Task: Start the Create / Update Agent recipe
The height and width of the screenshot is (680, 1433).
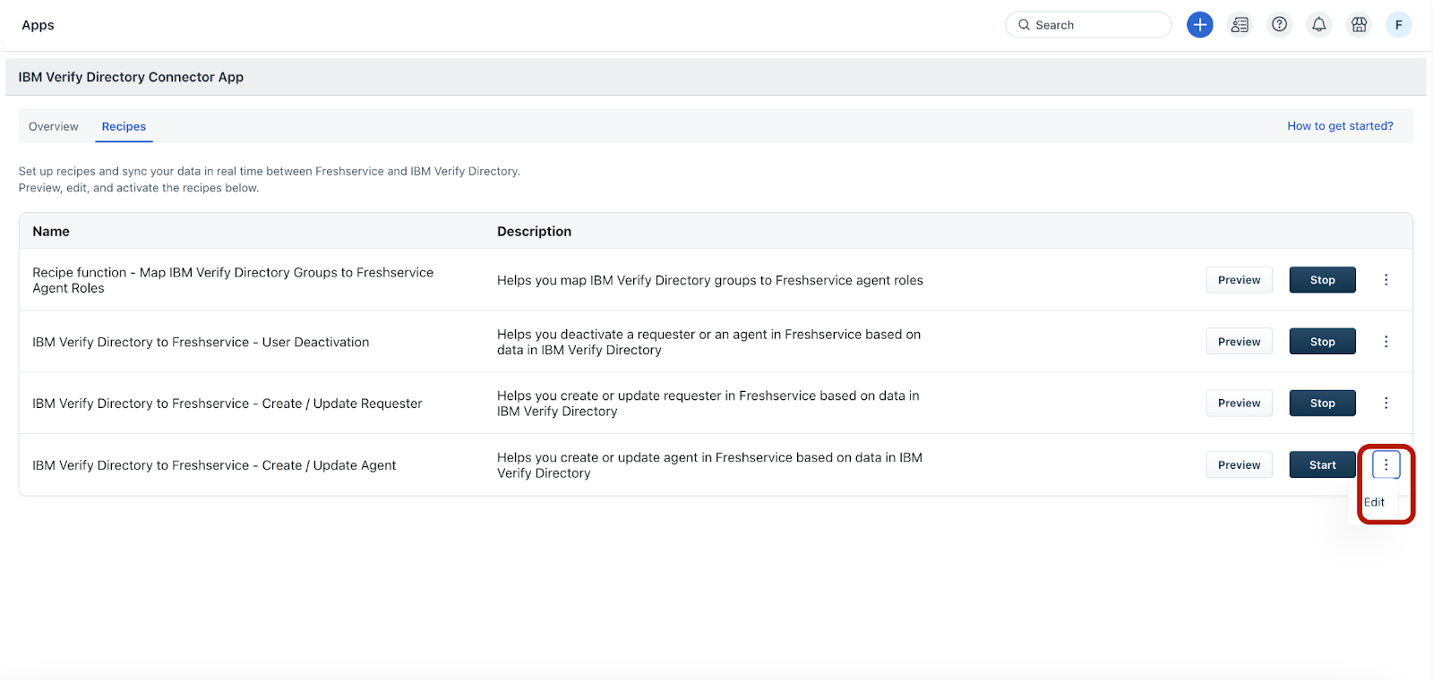Action: pyautogui.click(x=1322, y=465)
